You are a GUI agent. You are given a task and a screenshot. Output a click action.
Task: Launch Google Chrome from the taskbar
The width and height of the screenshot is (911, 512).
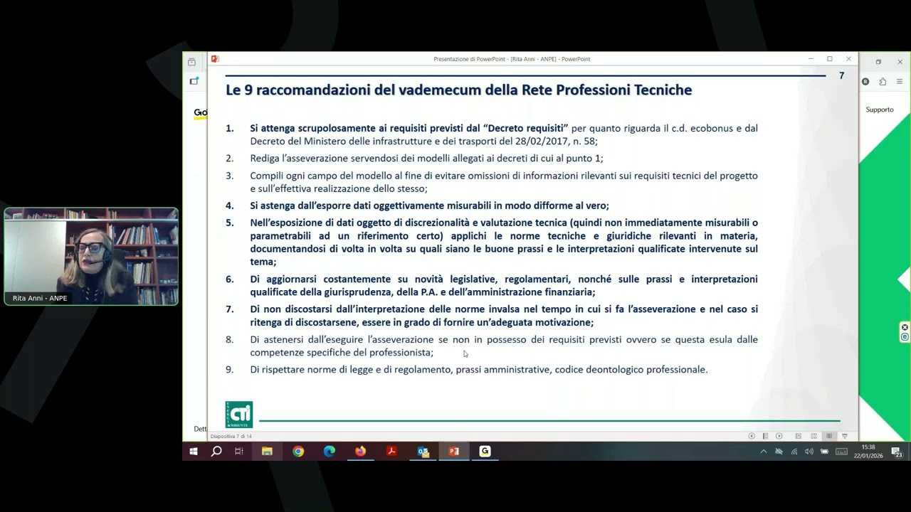click(x=298, y=452)
